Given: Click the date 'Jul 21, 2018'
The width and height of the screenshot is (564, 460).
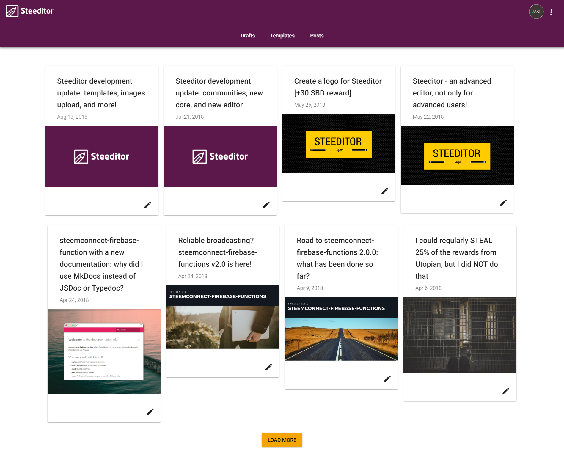Looking at the screenshot, I should pyautogui.click(x=190, y=117).
